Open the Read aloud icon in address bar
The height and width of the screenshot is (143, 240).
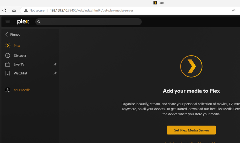coord(233,10)
